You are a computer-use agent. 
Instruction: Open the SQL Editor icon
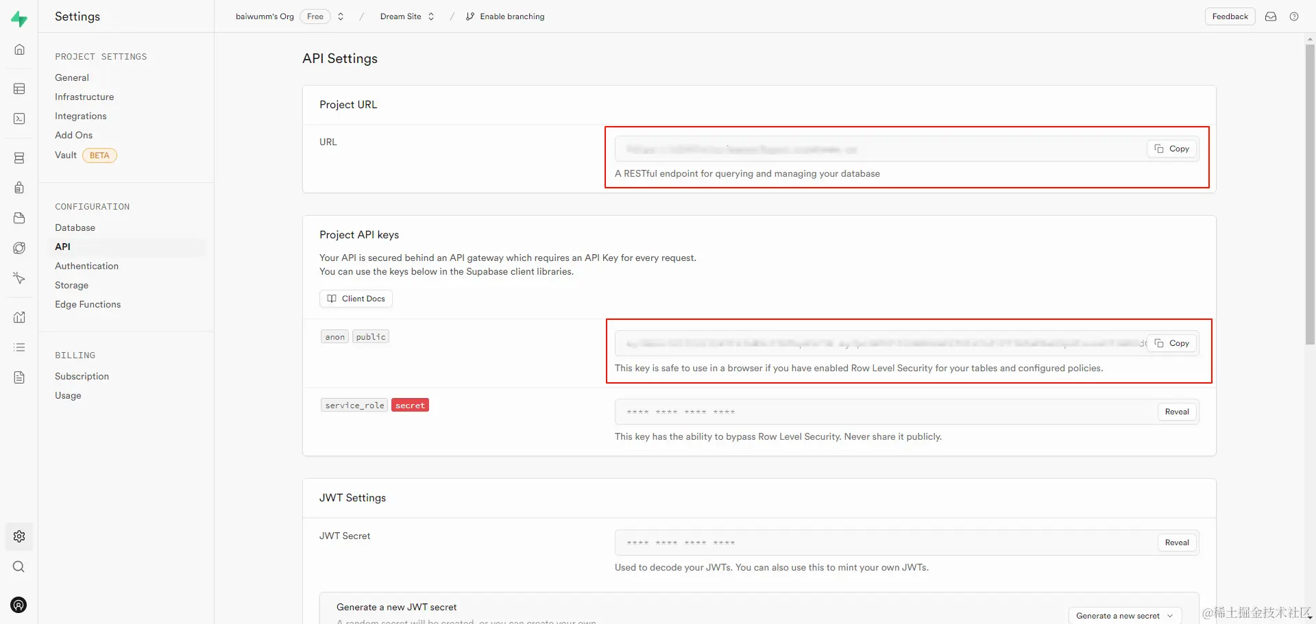19,118
